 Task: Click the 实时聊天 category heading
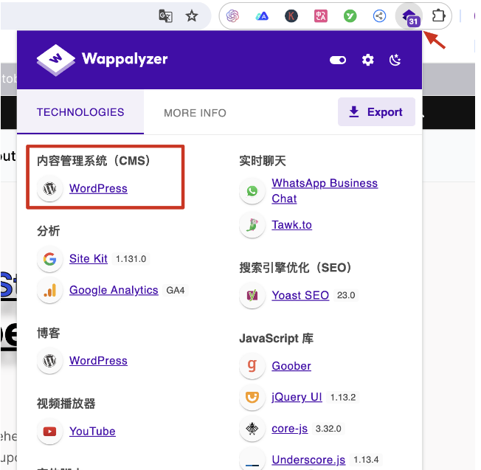[x=263, y=161]
